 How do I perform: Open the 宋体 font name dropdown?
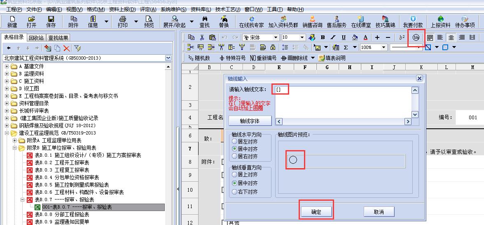[276, 37]
